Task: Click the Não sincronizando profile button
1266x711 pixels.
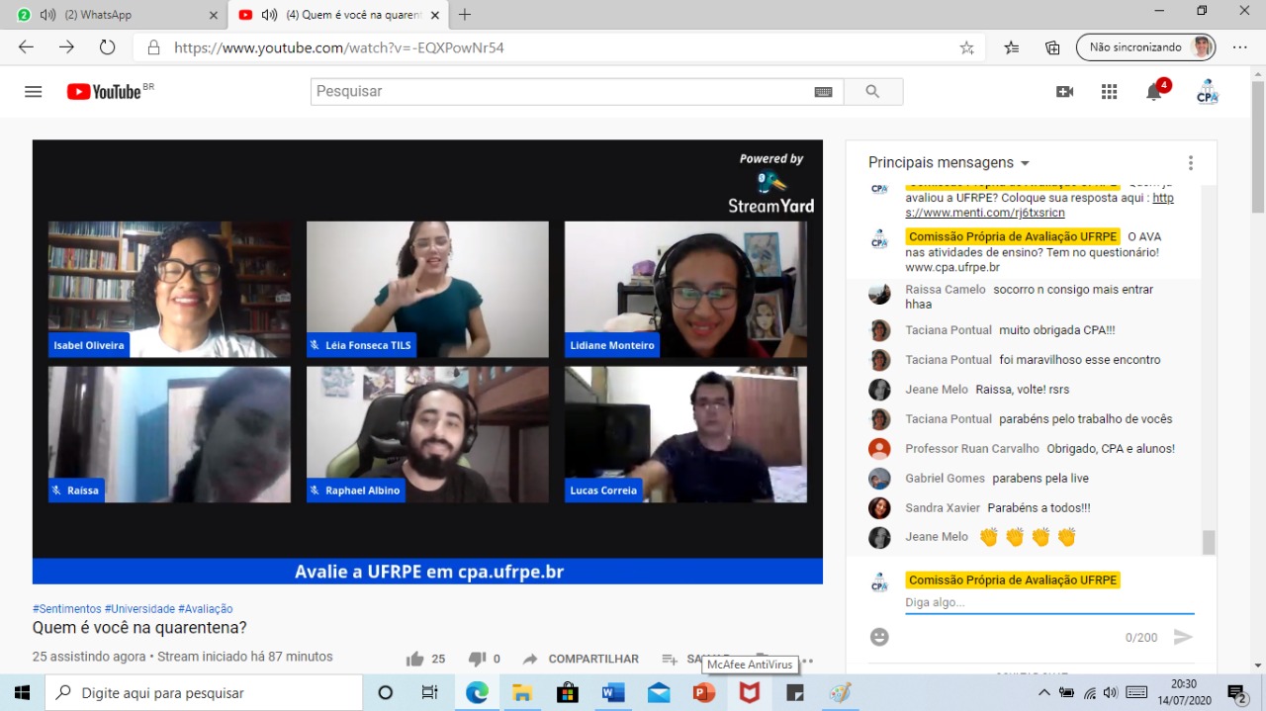Action: tap(1145, 47)
